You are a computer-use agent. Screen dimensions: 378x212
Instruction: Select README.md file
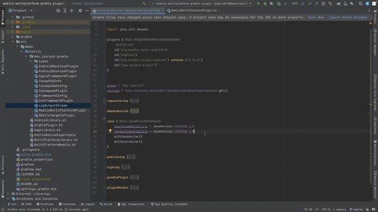[x=29, y=184]
